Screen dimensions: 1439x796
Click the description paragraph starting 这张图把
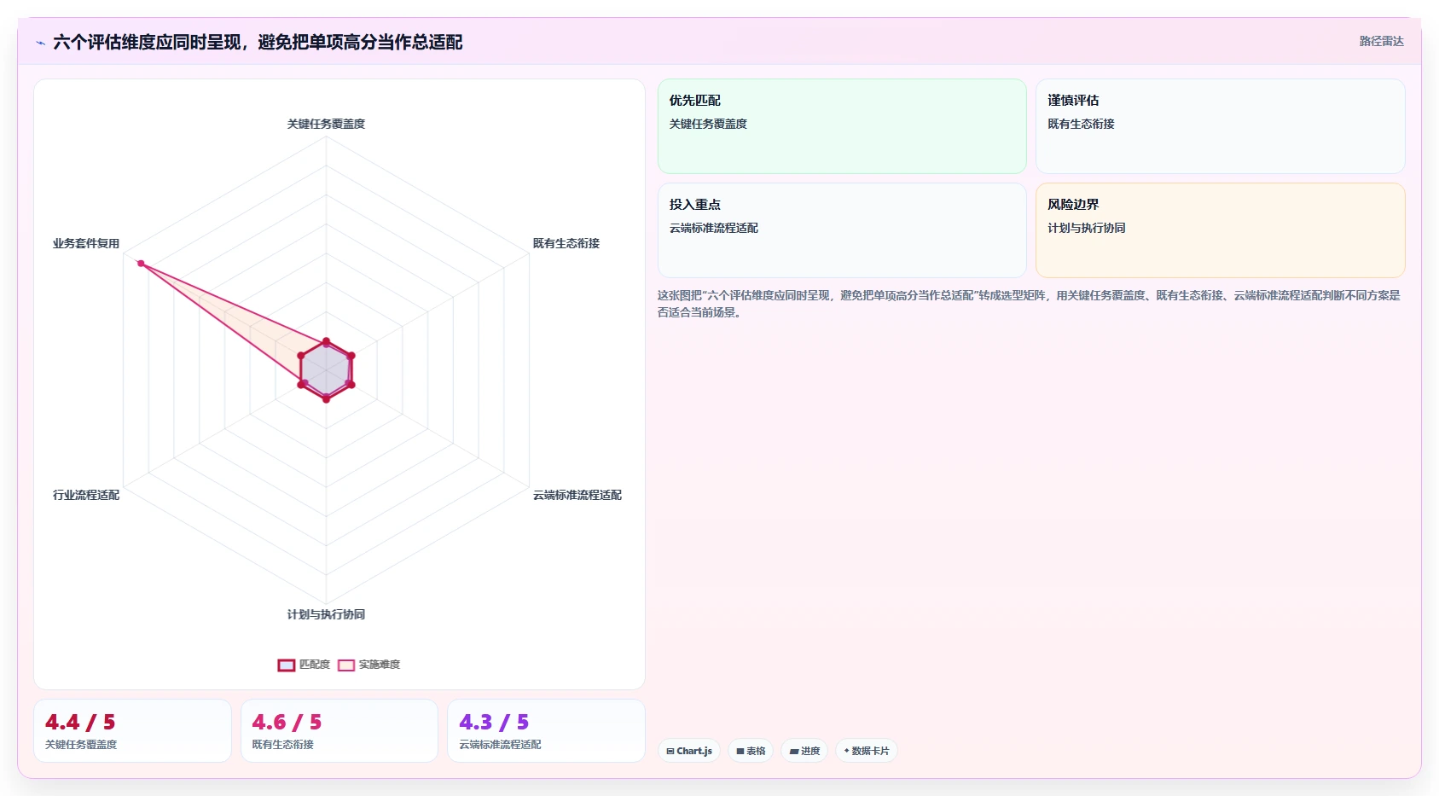click(x=1029, y=304)
